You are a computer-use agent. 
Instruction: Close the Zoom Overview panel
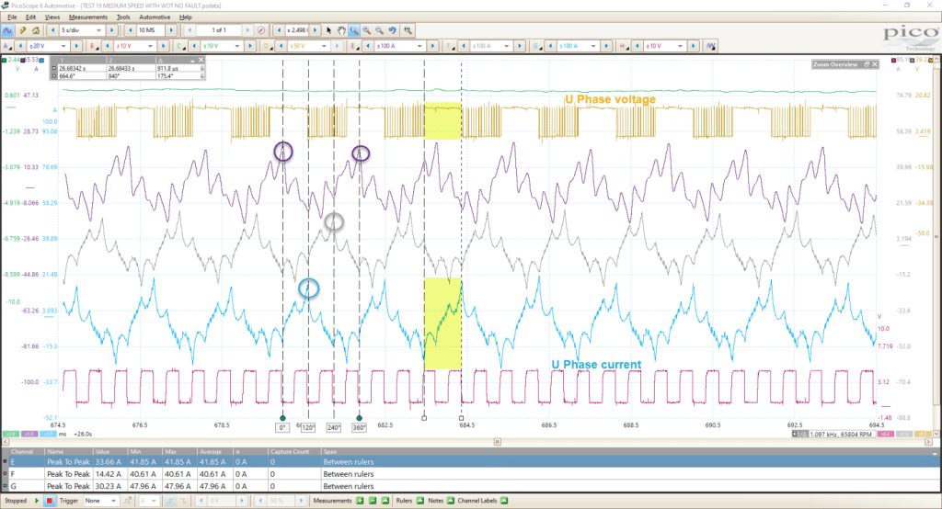click(875, 64)
